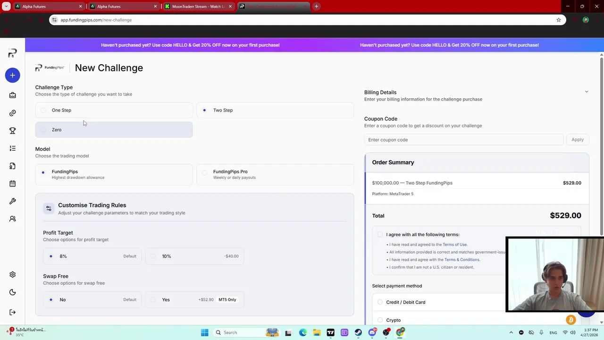Switch to the second Alpha Futures tab

124,6
